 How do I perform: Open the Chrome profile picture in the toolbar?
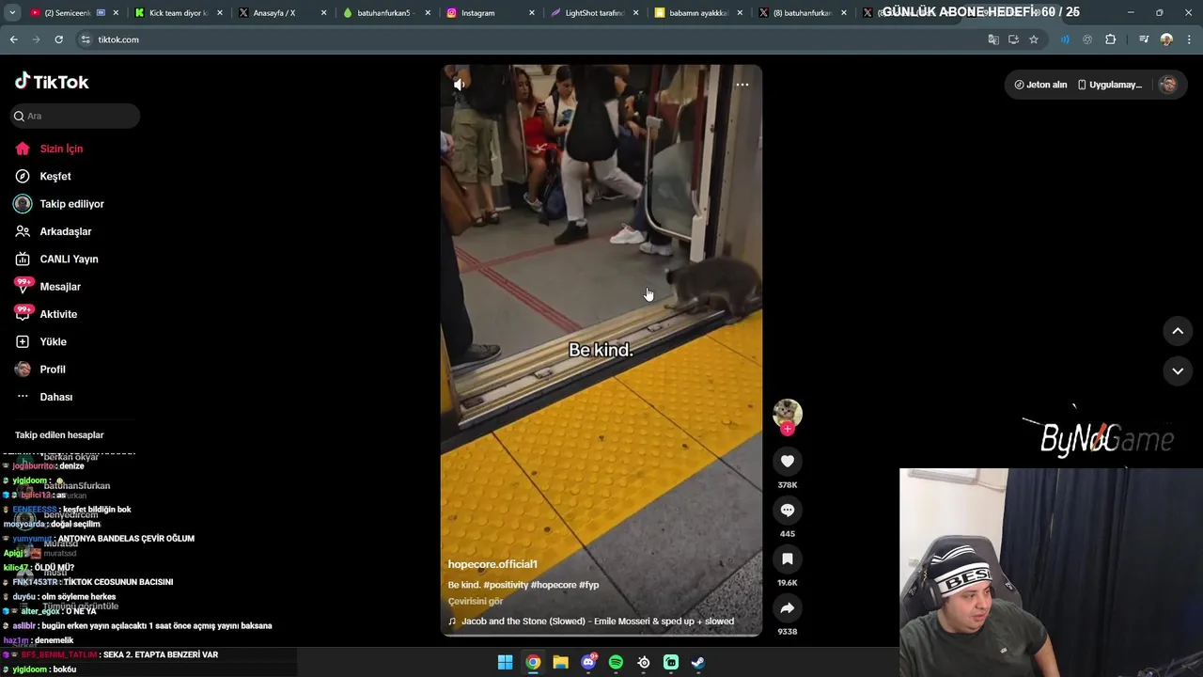(x=1166, y=39)
